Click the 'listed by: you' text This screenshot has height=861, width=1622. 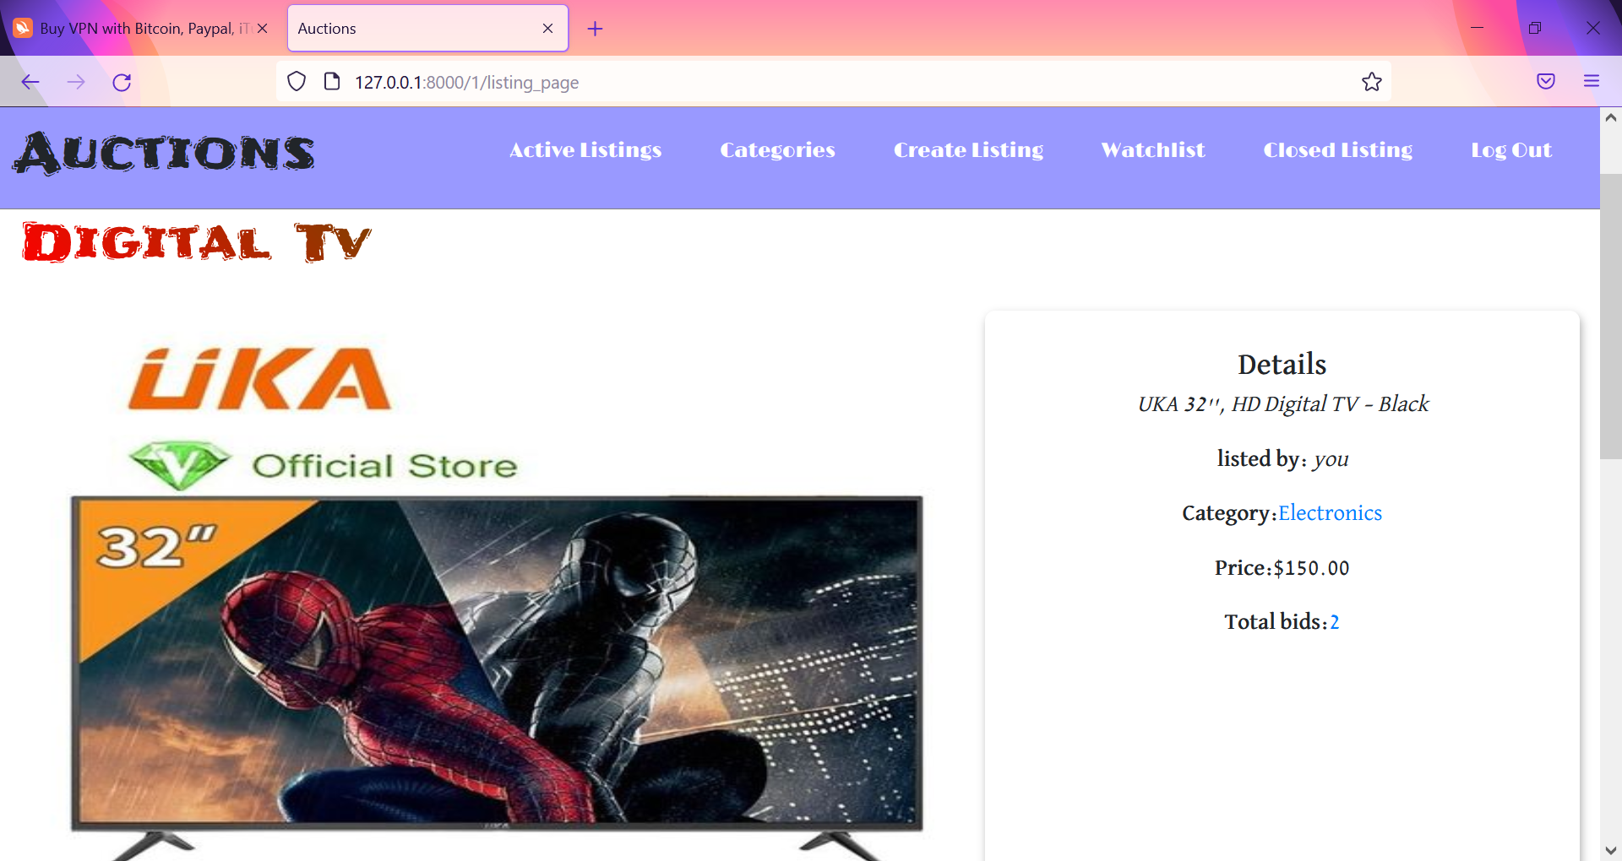pyautogui.click(x=1282, y=459)
